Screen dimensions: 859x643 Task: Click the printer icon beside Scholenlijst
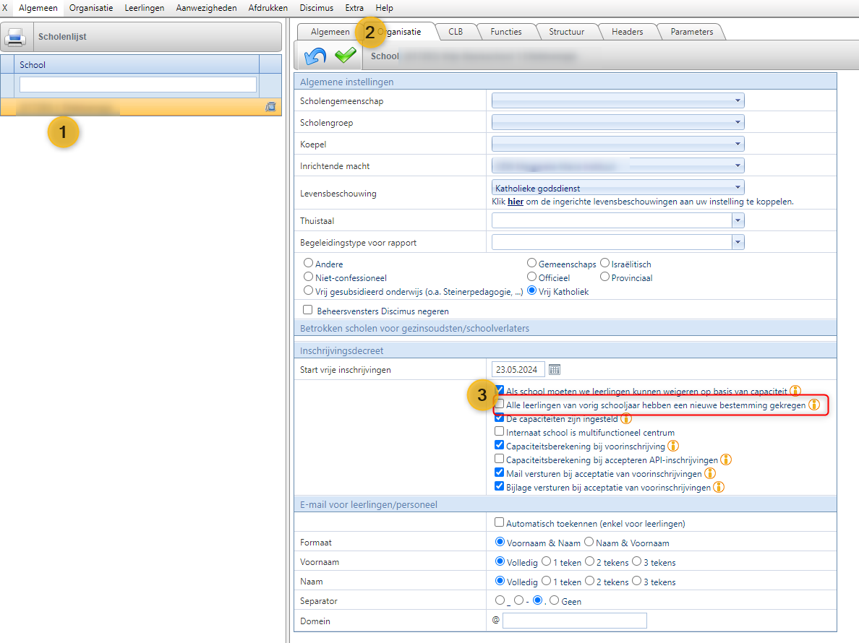[17, 37]
